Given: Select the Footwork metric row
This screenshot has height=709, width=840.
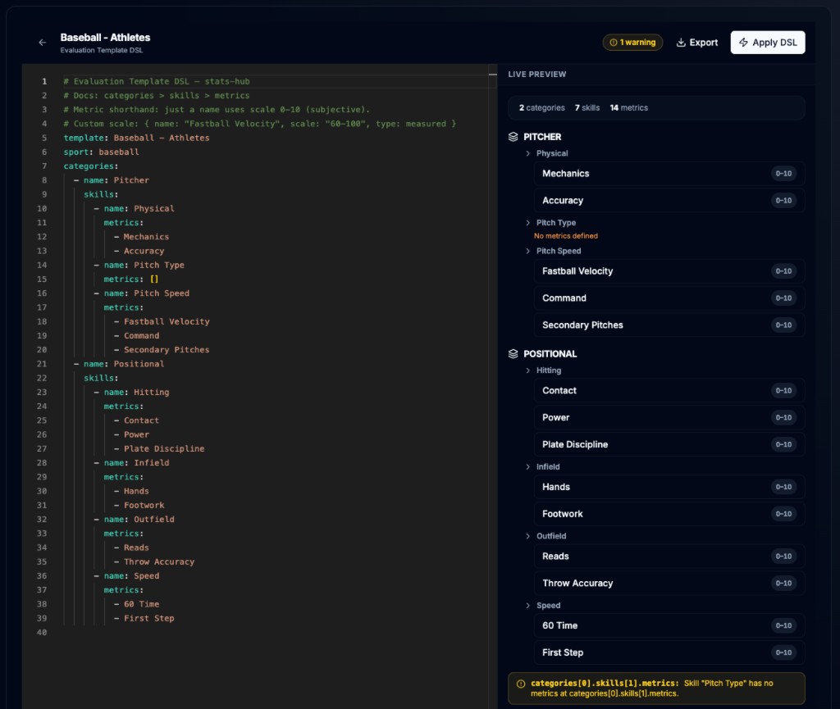Looking at the screenshot, I should [x=669, y=514].
